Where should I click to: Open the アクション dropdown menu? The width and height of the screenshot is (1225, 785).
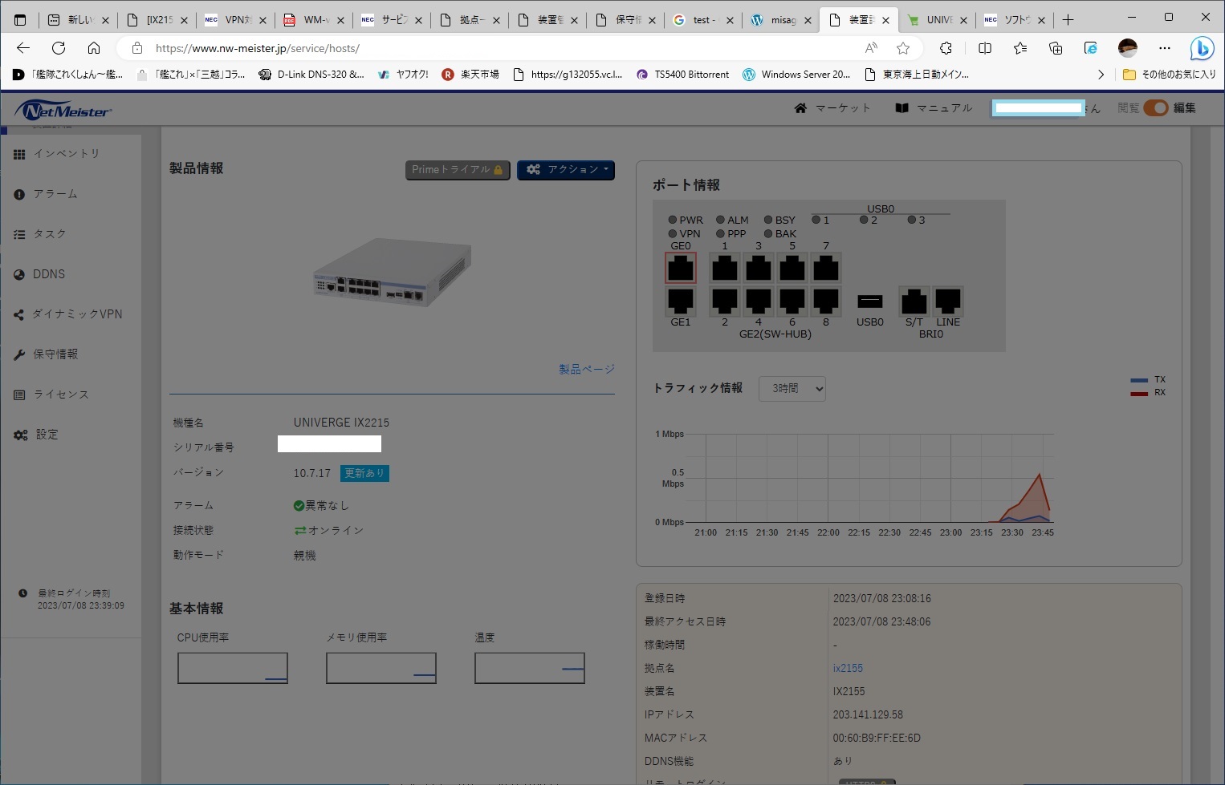566,170
